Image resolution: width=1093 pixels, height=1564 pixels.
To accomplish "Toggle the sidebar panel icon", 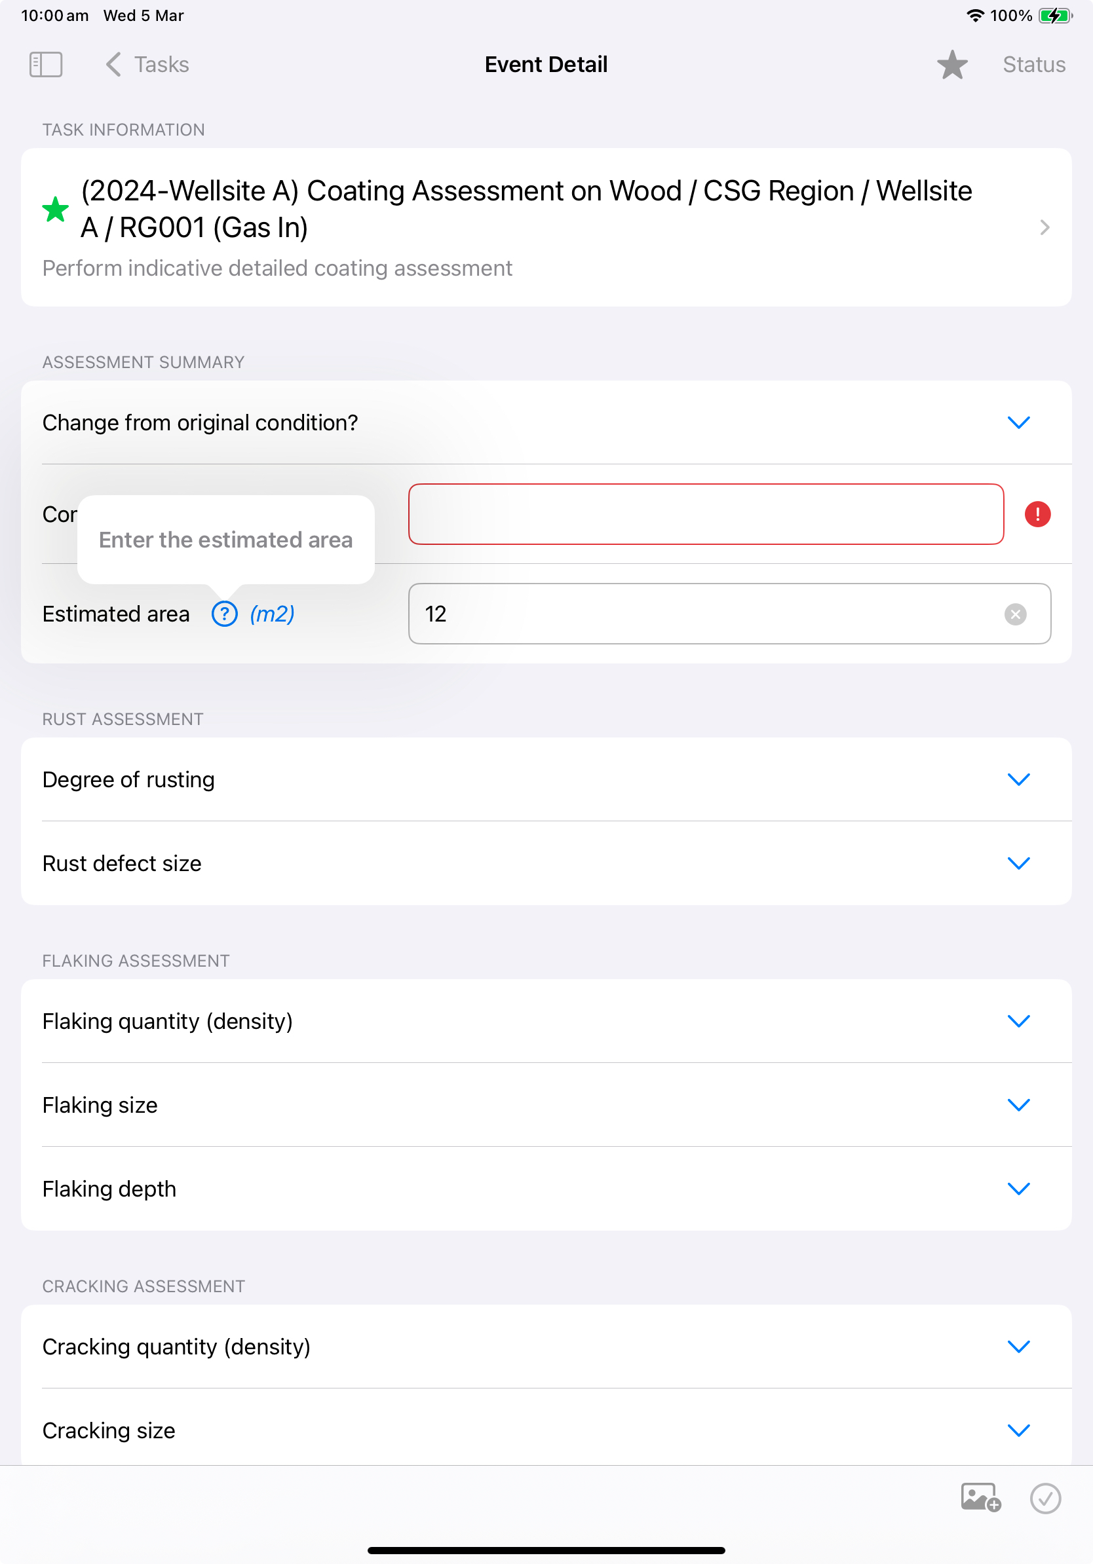I will pos(46,65).
